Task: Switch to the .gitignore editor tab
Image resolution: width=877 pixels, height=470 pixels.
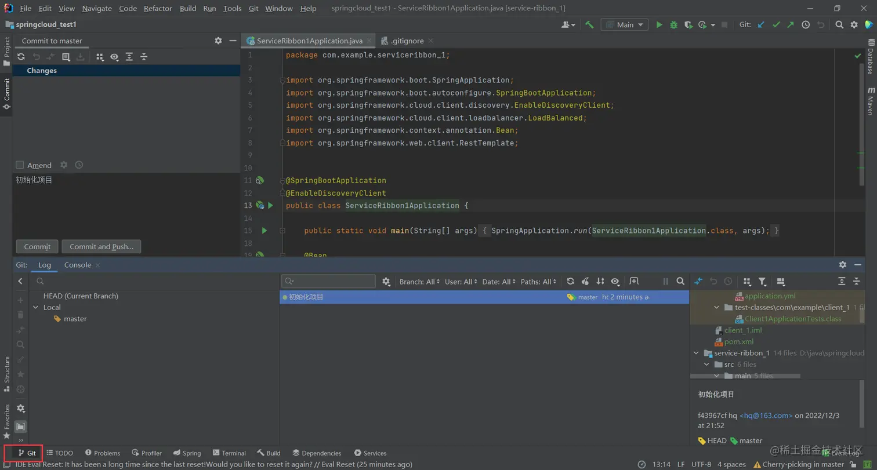Action: click(x=406, y=41)
